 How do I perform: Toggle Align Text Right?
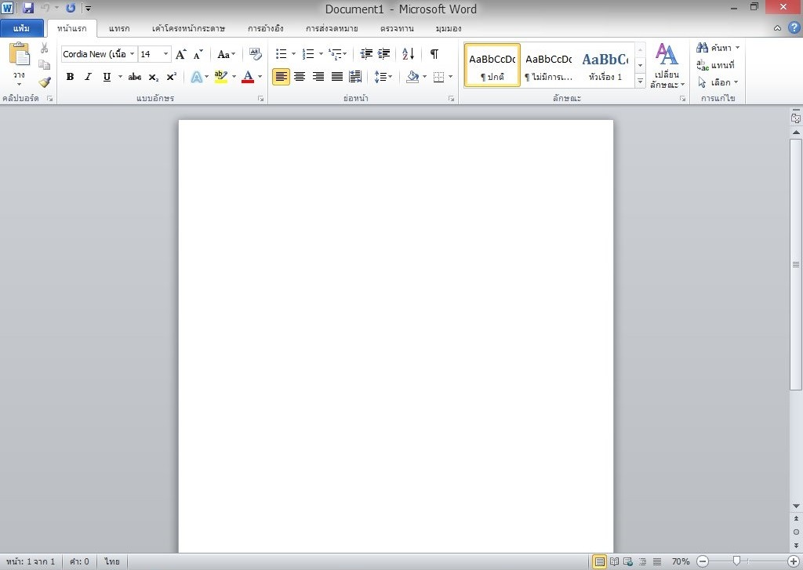[x=318, y=77]
